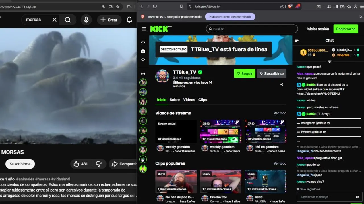Open extensions puzzle icon in left browser
Viewport: 364px width, 204px height.
click(x=129, y=7)
